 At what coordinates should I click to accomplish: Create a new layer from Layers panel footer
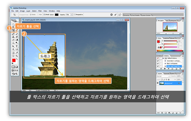click(x=176, y=113)
